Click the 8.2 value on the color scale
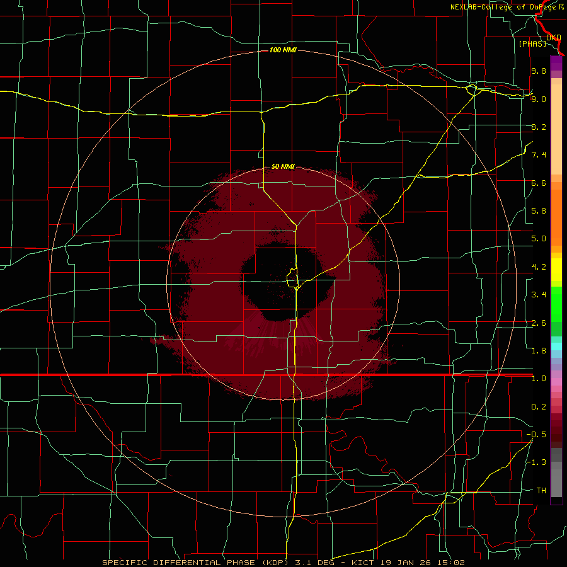The image size is (567, 567). [x=539, y=127]
